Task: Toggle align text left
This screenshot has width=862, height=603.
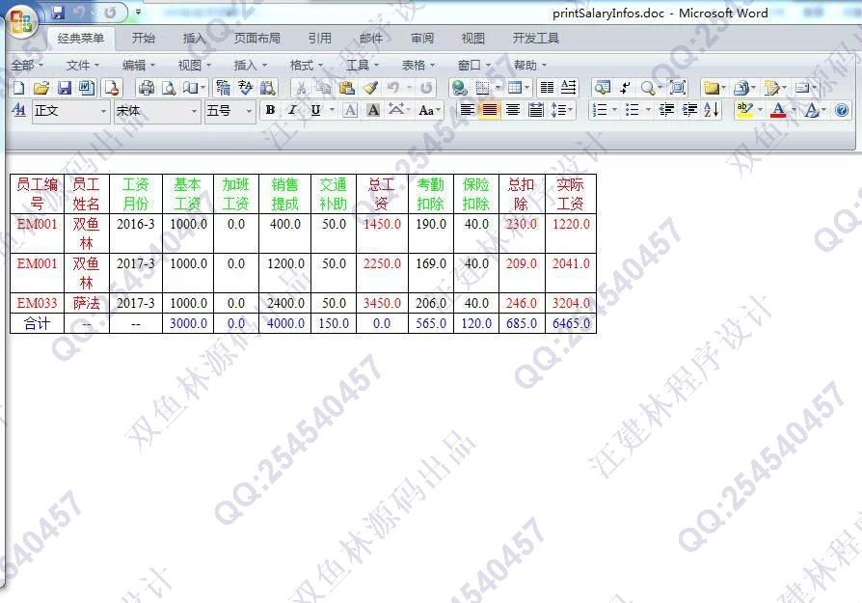Action: (x=467, y=110)
